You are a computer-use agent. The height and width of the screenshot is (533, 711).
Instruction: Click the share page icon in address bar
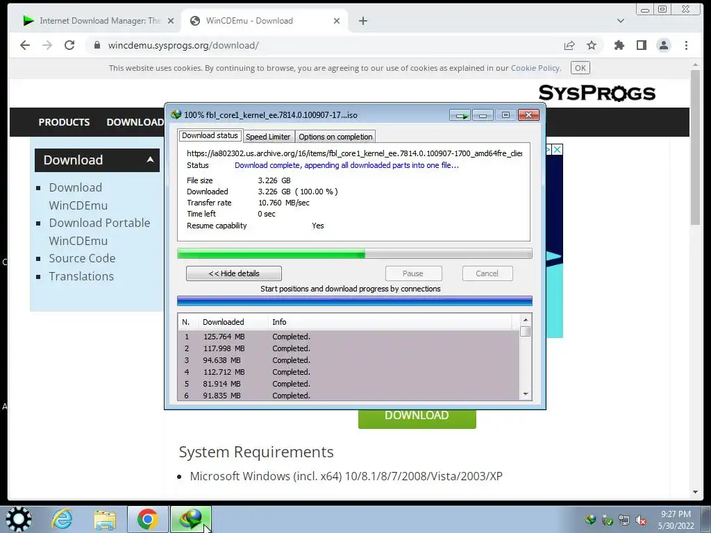click(569, 45)
